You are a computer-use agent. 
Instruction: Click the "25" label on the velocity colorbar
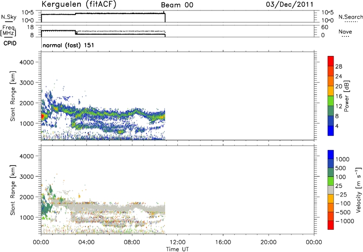click(338, 186)
